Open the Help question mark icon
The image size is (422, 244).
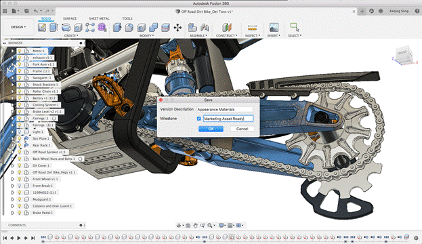(417, 11)
